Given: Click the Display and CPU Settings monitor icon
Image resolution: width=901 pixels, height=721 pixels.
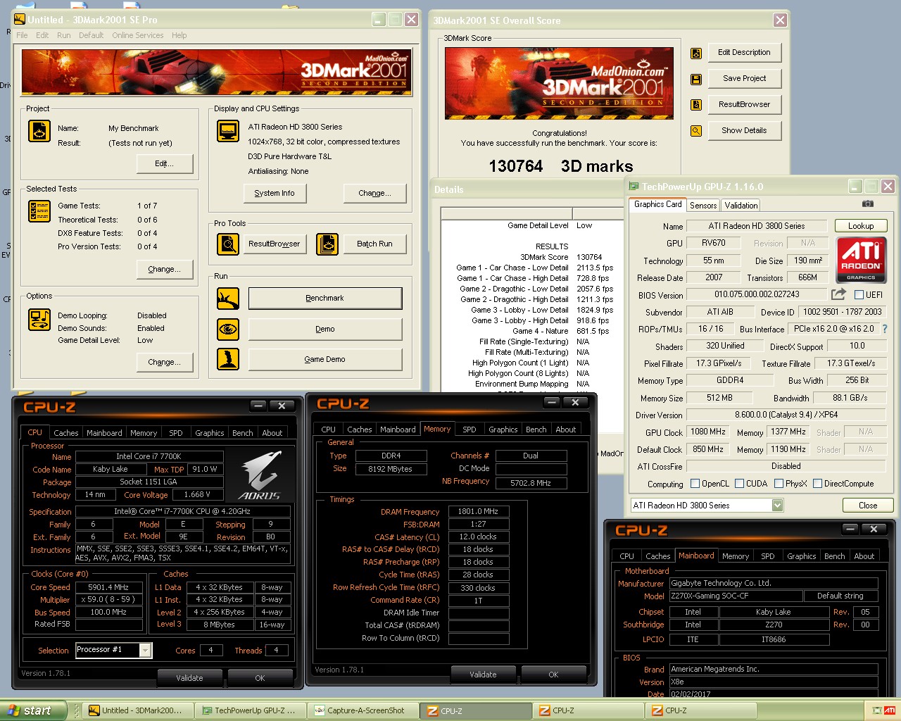Looking at the screenshot, I should click(x=228, y=131).
